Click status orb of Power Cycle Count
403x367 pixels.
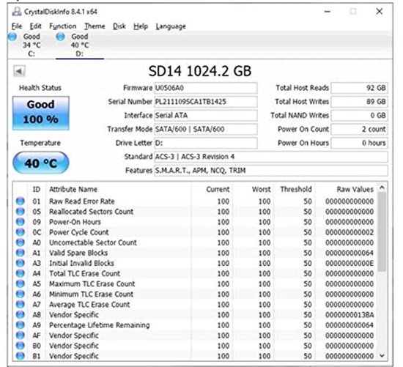click(21, 231)
